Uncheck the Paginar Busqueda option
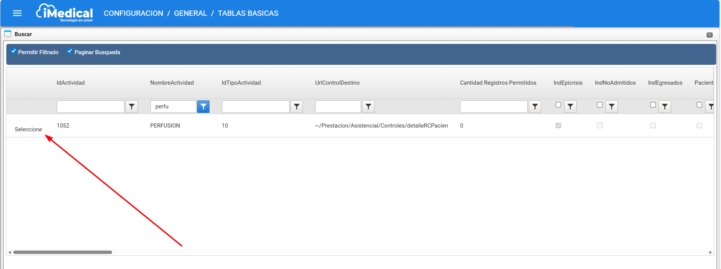Viewport: 721px width, 269px height. point(70,51)
